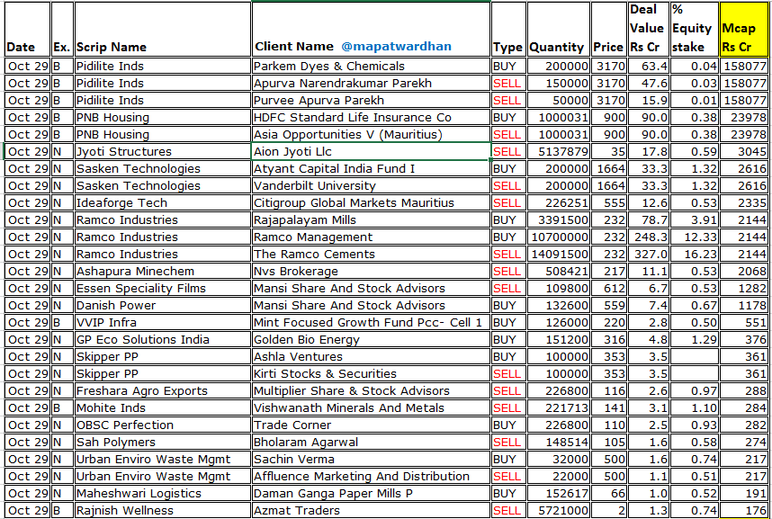Select cell 'Danish Power'

[x=163, y=305]
